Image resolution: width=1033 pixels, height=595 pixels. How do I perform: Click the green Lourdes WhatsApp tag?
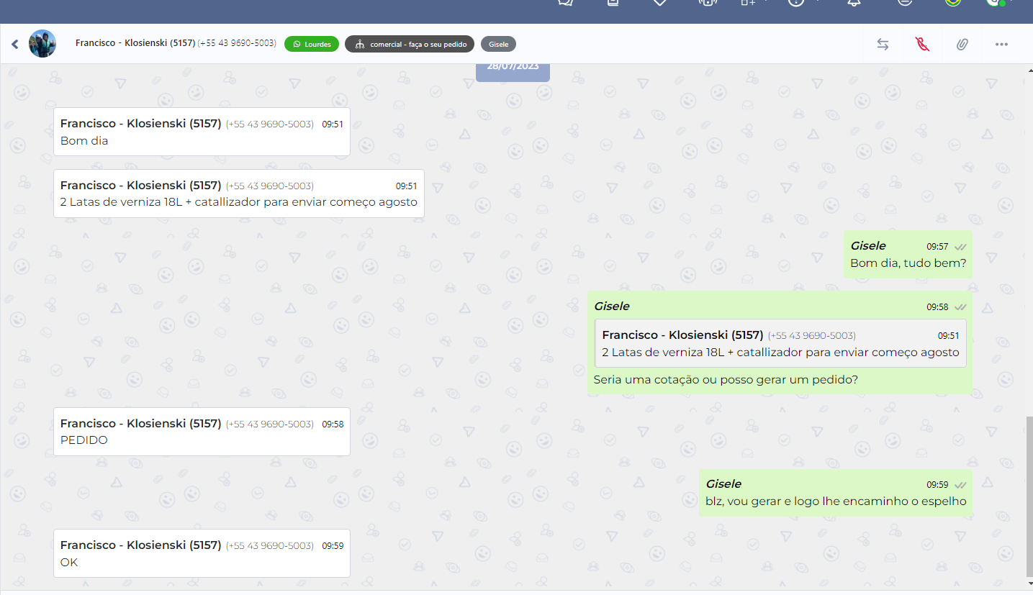tap(312, 44)
